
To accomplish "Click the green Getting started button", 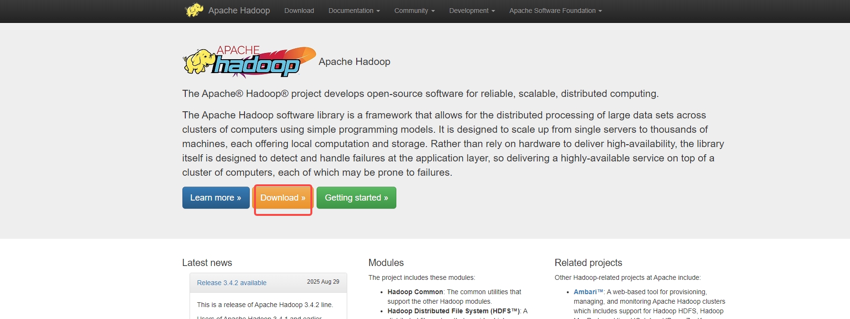I will (x=356, y=198).
